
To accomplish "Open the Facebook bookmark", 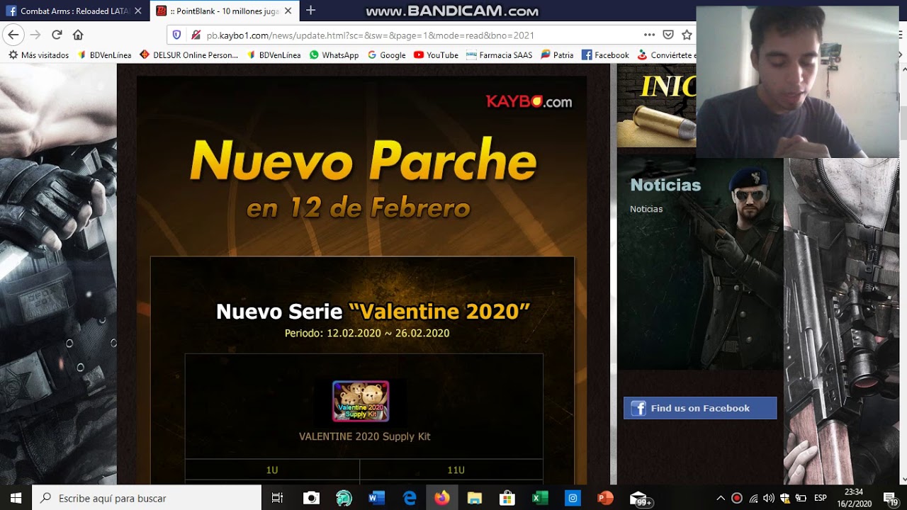I will click(605, 55).
